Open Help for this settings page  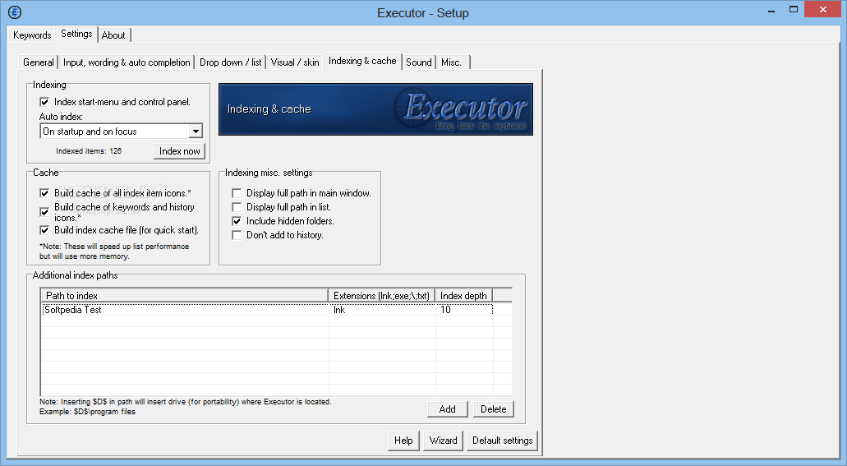(x=403, y=441)
